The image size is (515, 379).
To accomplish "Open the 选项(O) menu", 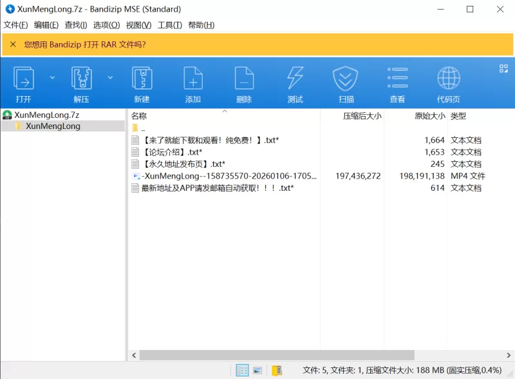I will [106, 25].
